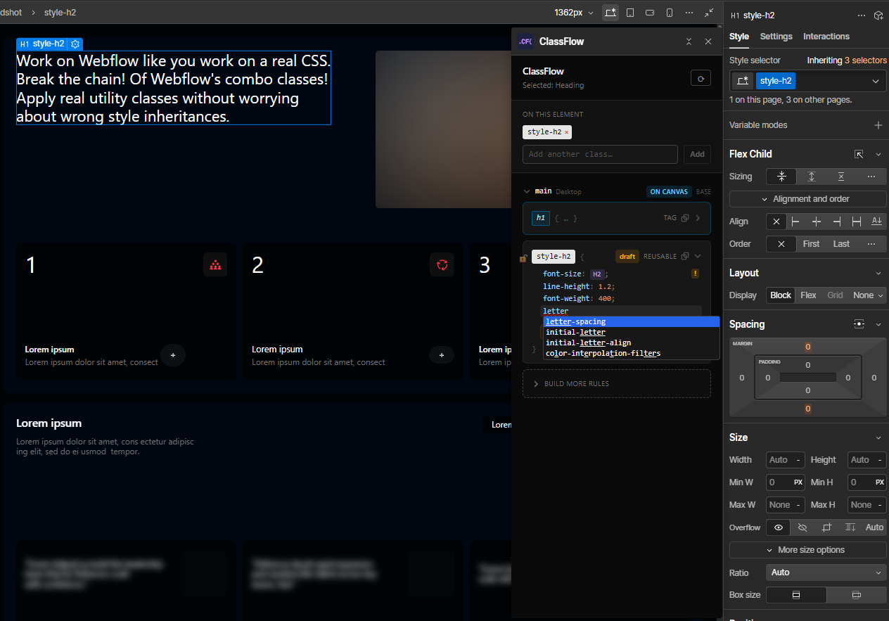
Task: Click ClassFlow refresh button
Action: tap(701, 79)
